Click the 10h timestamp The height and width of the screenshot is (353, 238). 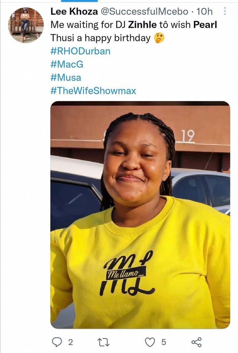pyautogui.click(x=205, y=12)
